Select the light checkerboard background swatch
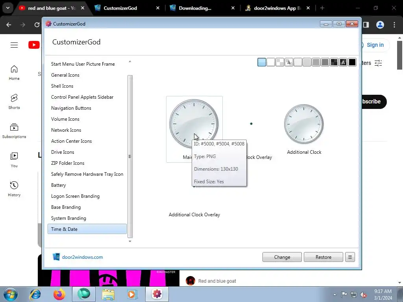403x302 pixels. (280, 62)
